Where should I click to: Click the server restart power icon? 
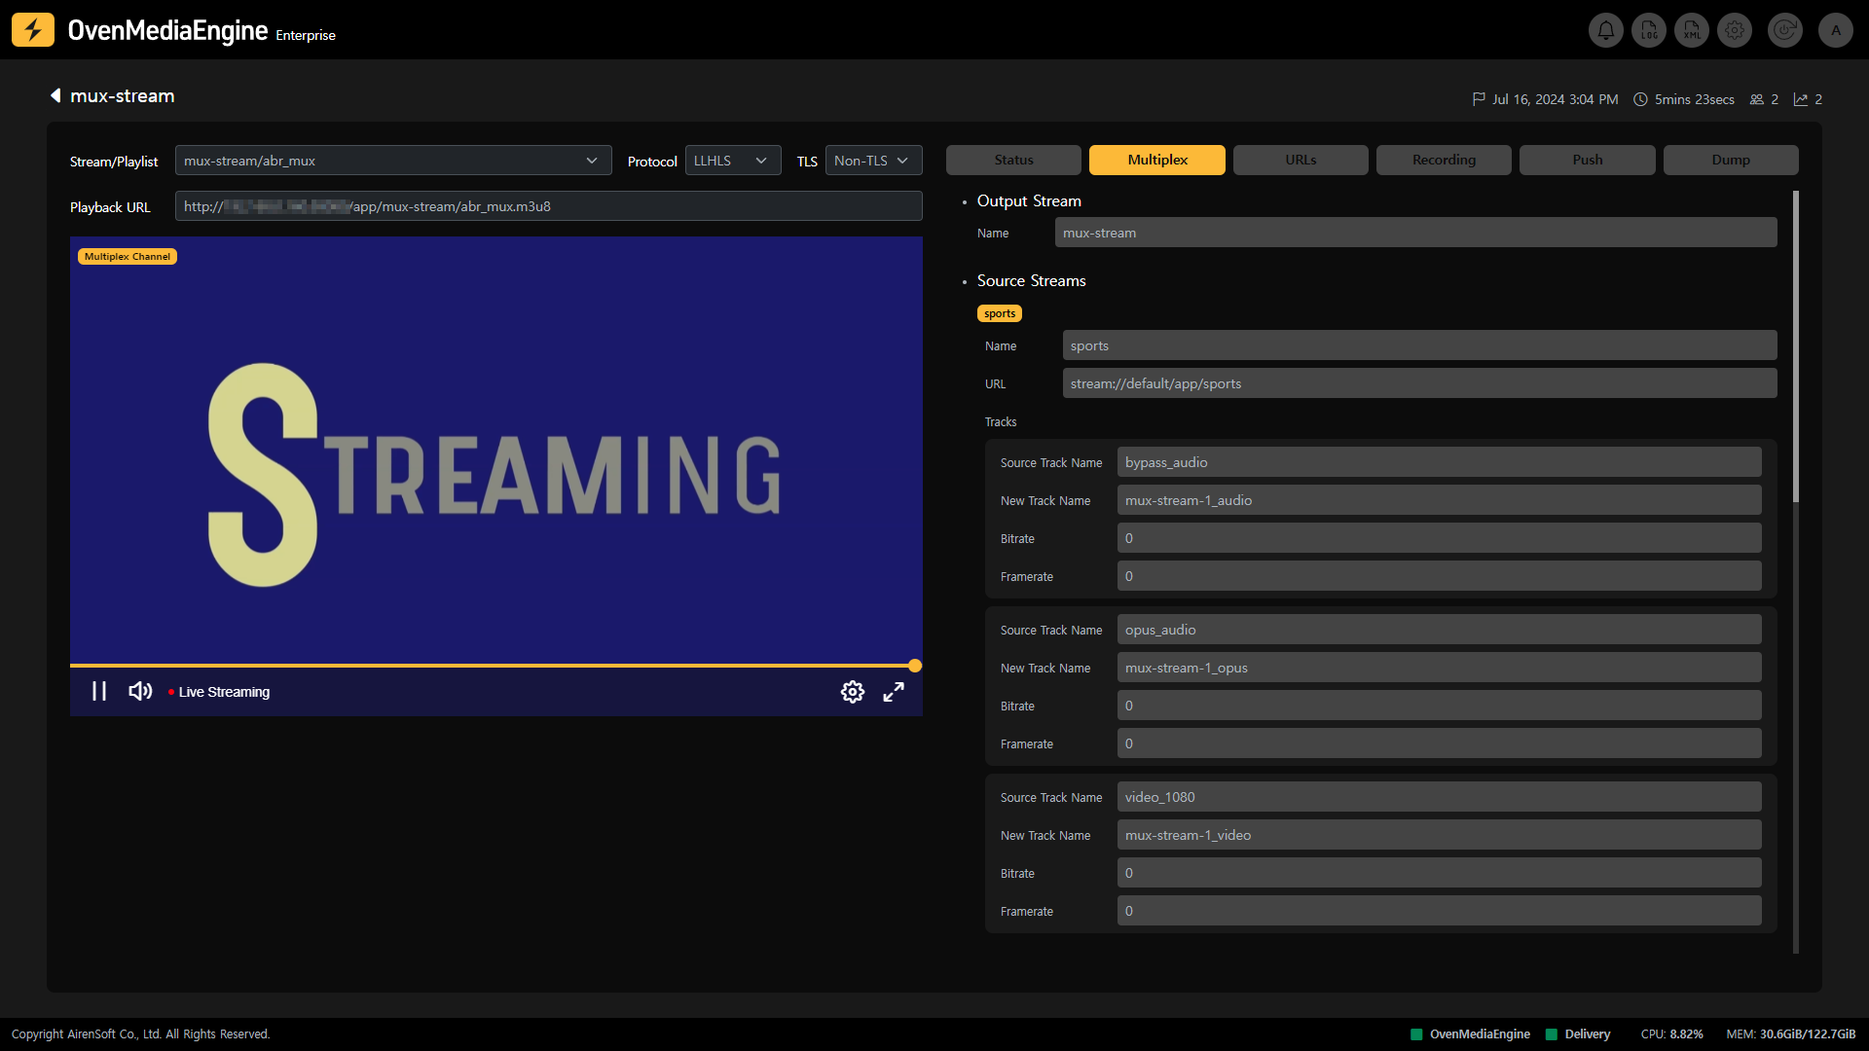1784,30
